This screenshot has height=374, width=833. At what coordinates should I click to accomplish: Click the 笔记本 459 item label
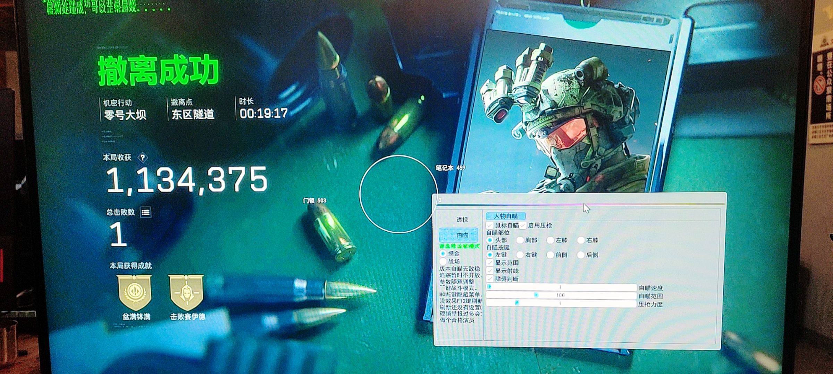(x=451, y=168)
